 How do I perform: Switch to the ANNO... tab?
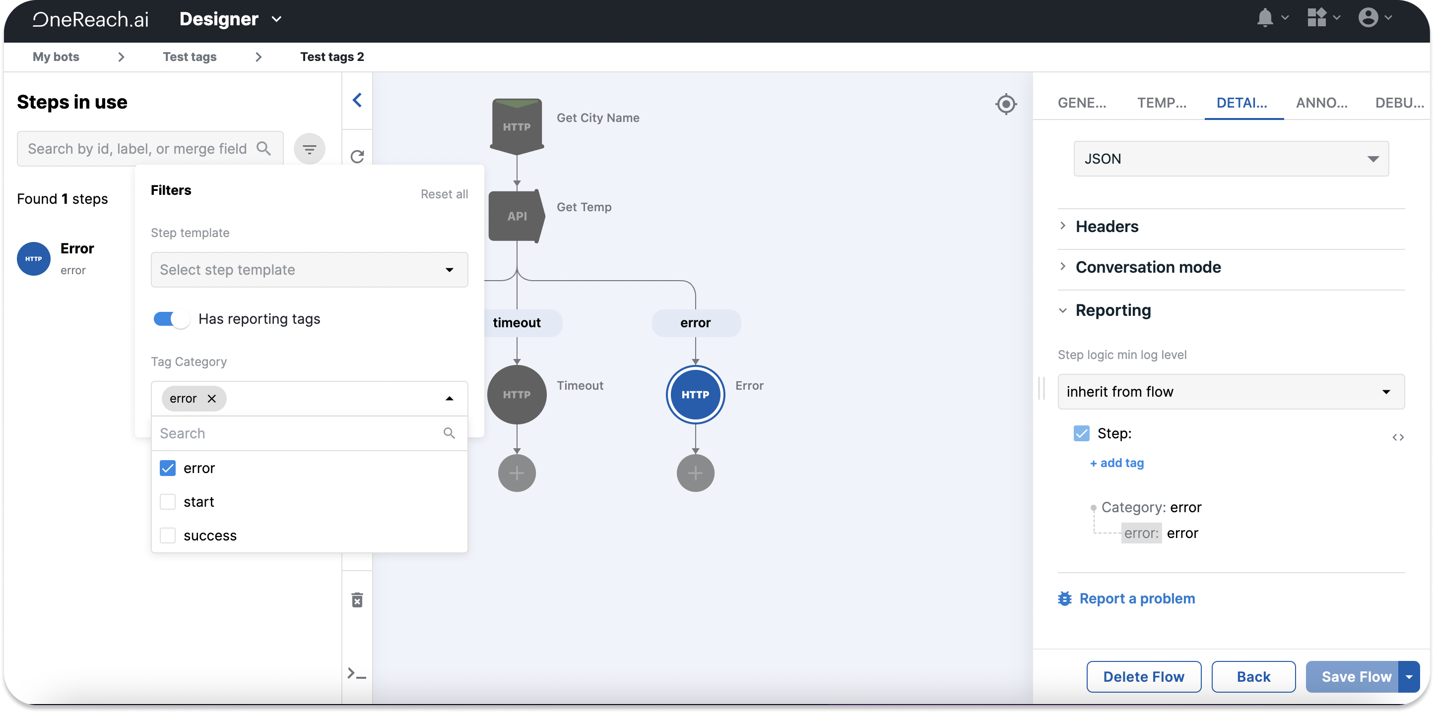point(1321,103)
